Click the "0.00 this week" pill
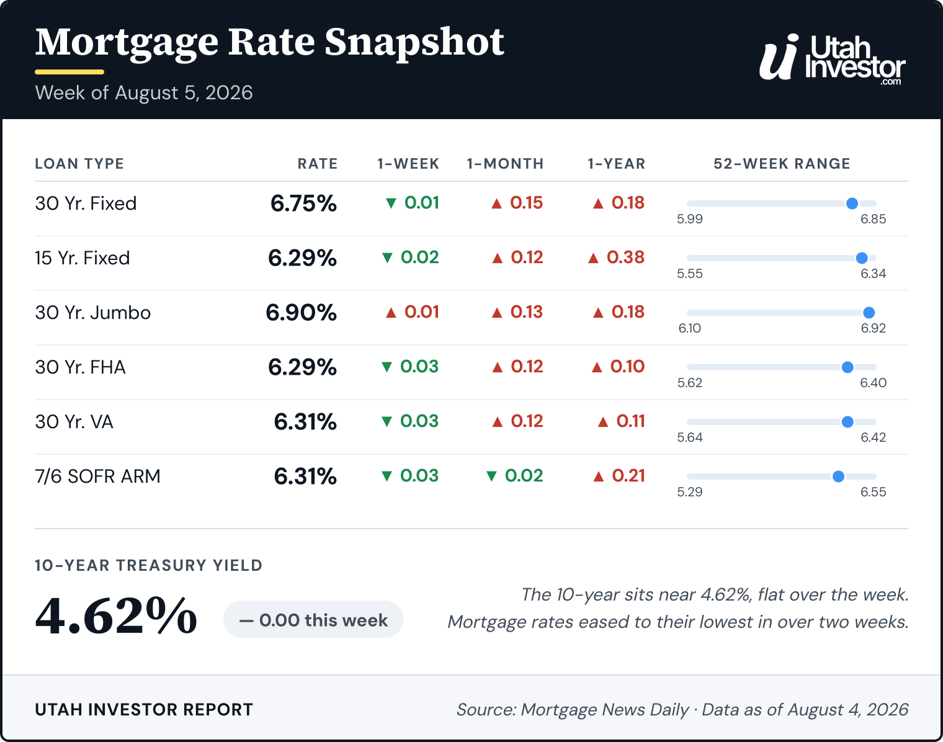 tap(313, 619)
